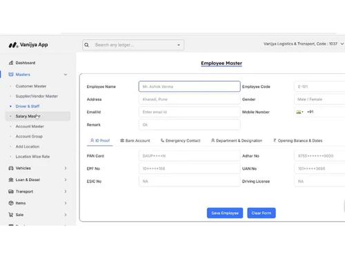
Task: Switch to Department & Designation tab
Action: pos(237,140)
